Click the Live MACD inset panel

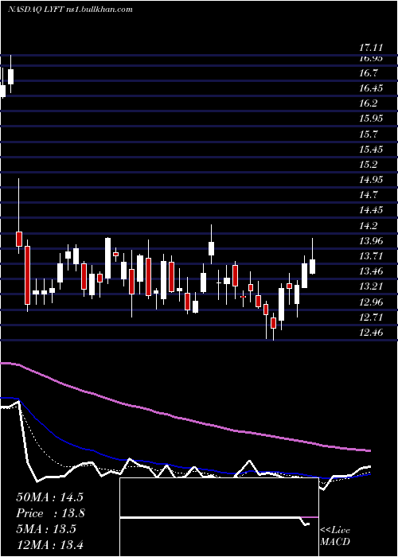click(219, 517)
